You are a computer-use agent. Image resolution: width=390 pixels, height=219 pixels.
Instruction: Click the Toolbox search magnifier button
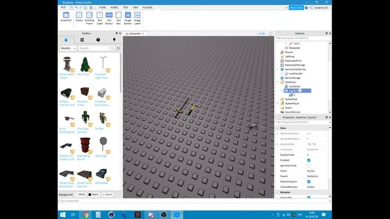coord(112,48)
